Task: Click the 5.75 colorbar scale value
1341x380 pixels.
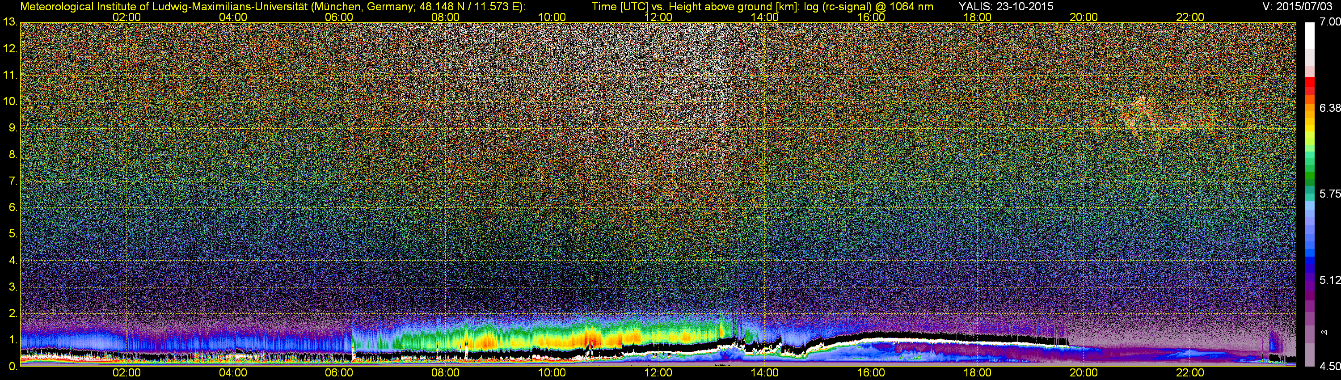Action: pos(1329,194)
